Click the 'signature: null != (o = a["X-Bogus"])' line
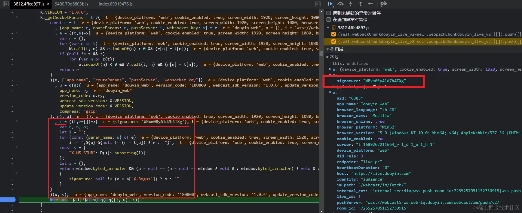This screenshot has height=213, width=522. [124, 179]
